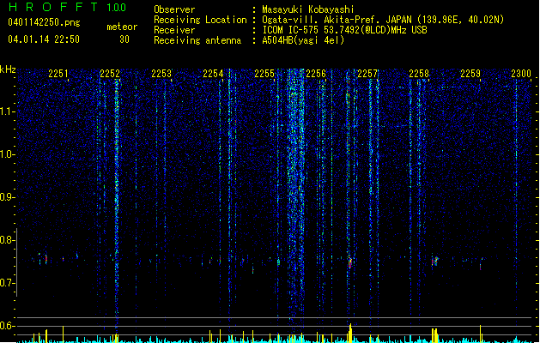Click the 1.1 kHz axis label
This screenshot has width=540, height=343.
click(x=8, y=111)
